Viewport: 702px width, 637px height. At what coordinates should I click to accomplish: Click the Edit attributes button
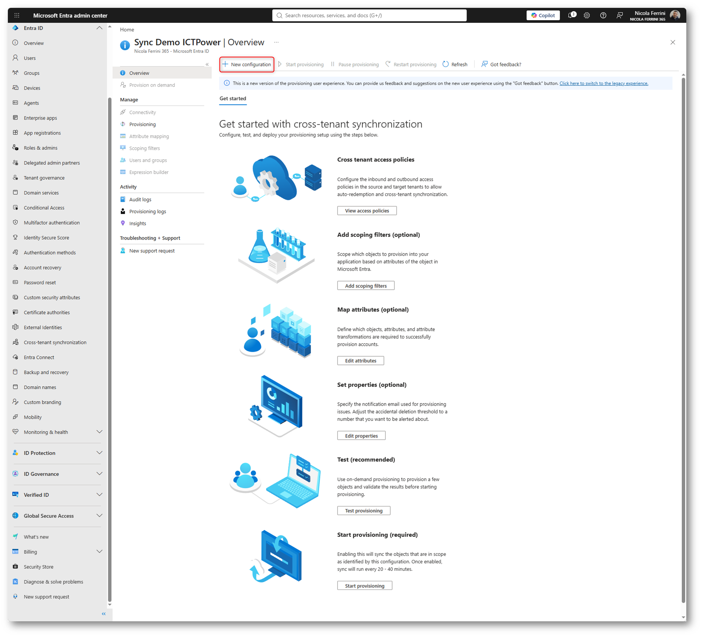tap(360, 360)
